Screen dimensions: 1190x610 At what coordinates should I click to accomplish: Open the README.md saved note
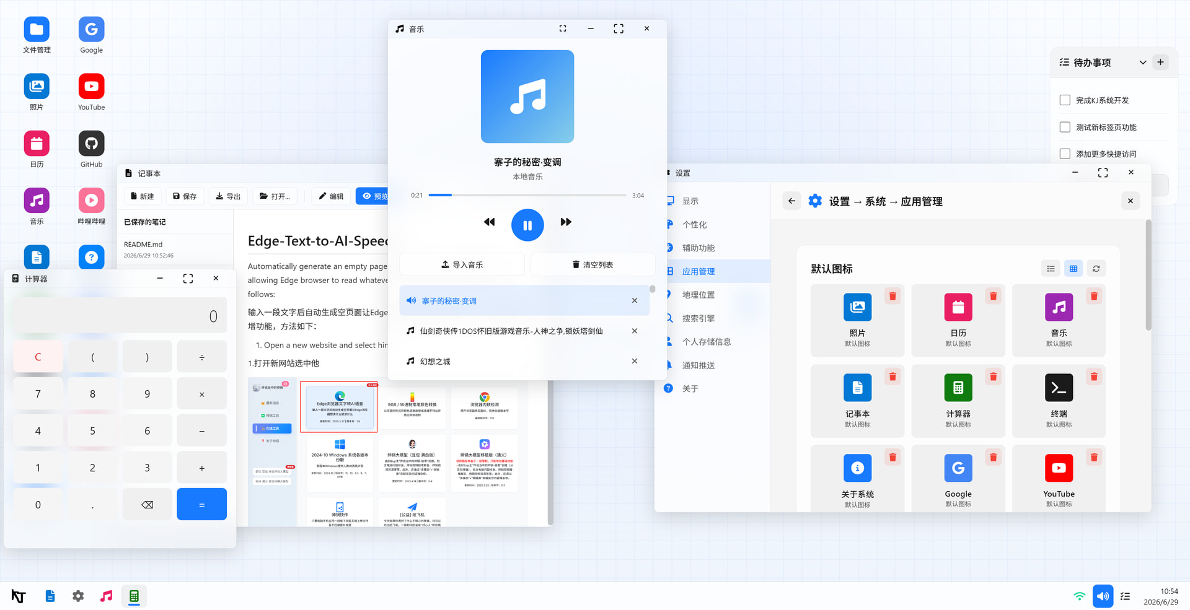(x=175, y=249)
